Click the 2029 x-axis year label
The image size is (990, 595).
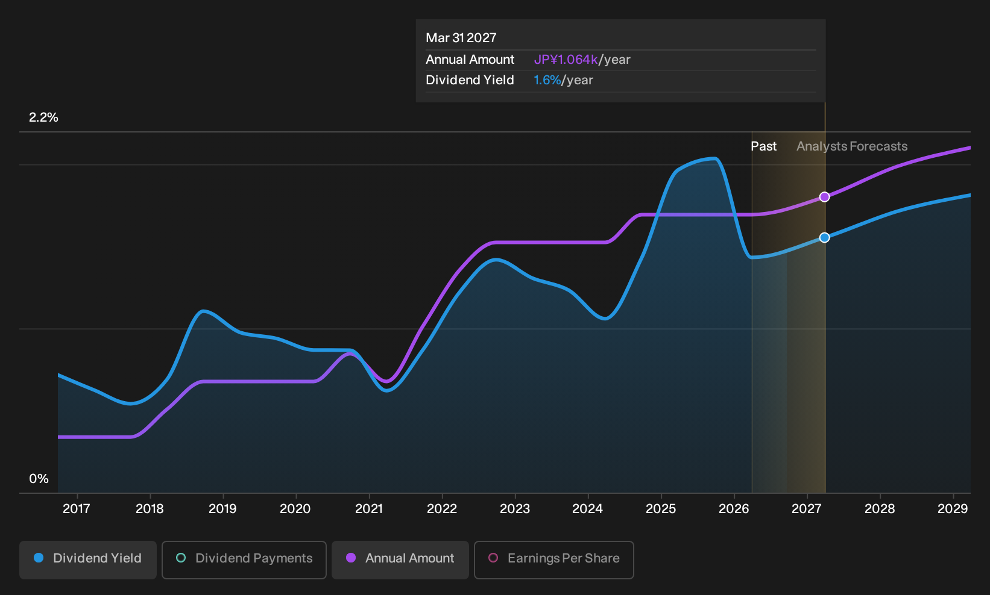click(x=953, y=509)
